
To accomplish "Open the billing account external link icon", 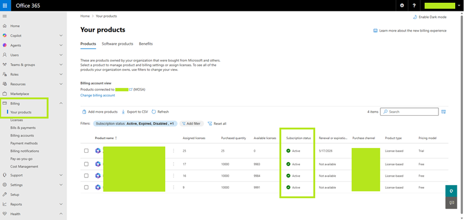I will [130, 89].
